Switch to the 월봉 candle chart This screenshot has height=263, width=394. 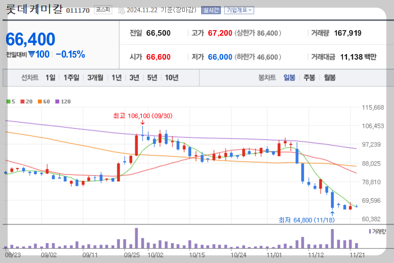330,78
